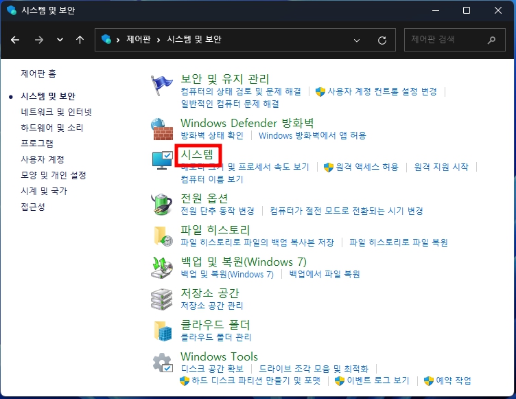The width and height of the screenshot is (516, 399).
Task: Click the control panel icon in address bar
Action: (x=106, y=39)
